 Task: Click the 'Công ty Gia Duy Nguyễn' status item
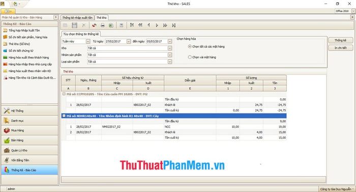[x=337, y=189]
